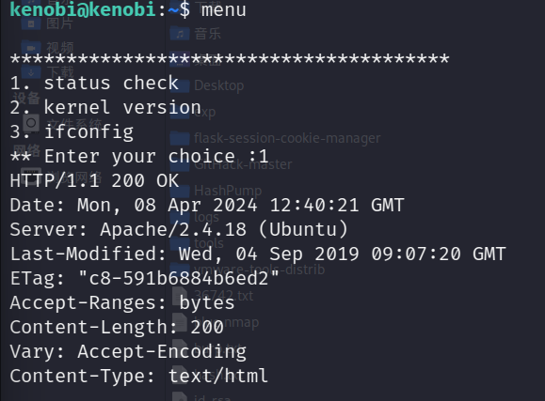Click the 图片 pictures sidebar icon

[31, 23]
